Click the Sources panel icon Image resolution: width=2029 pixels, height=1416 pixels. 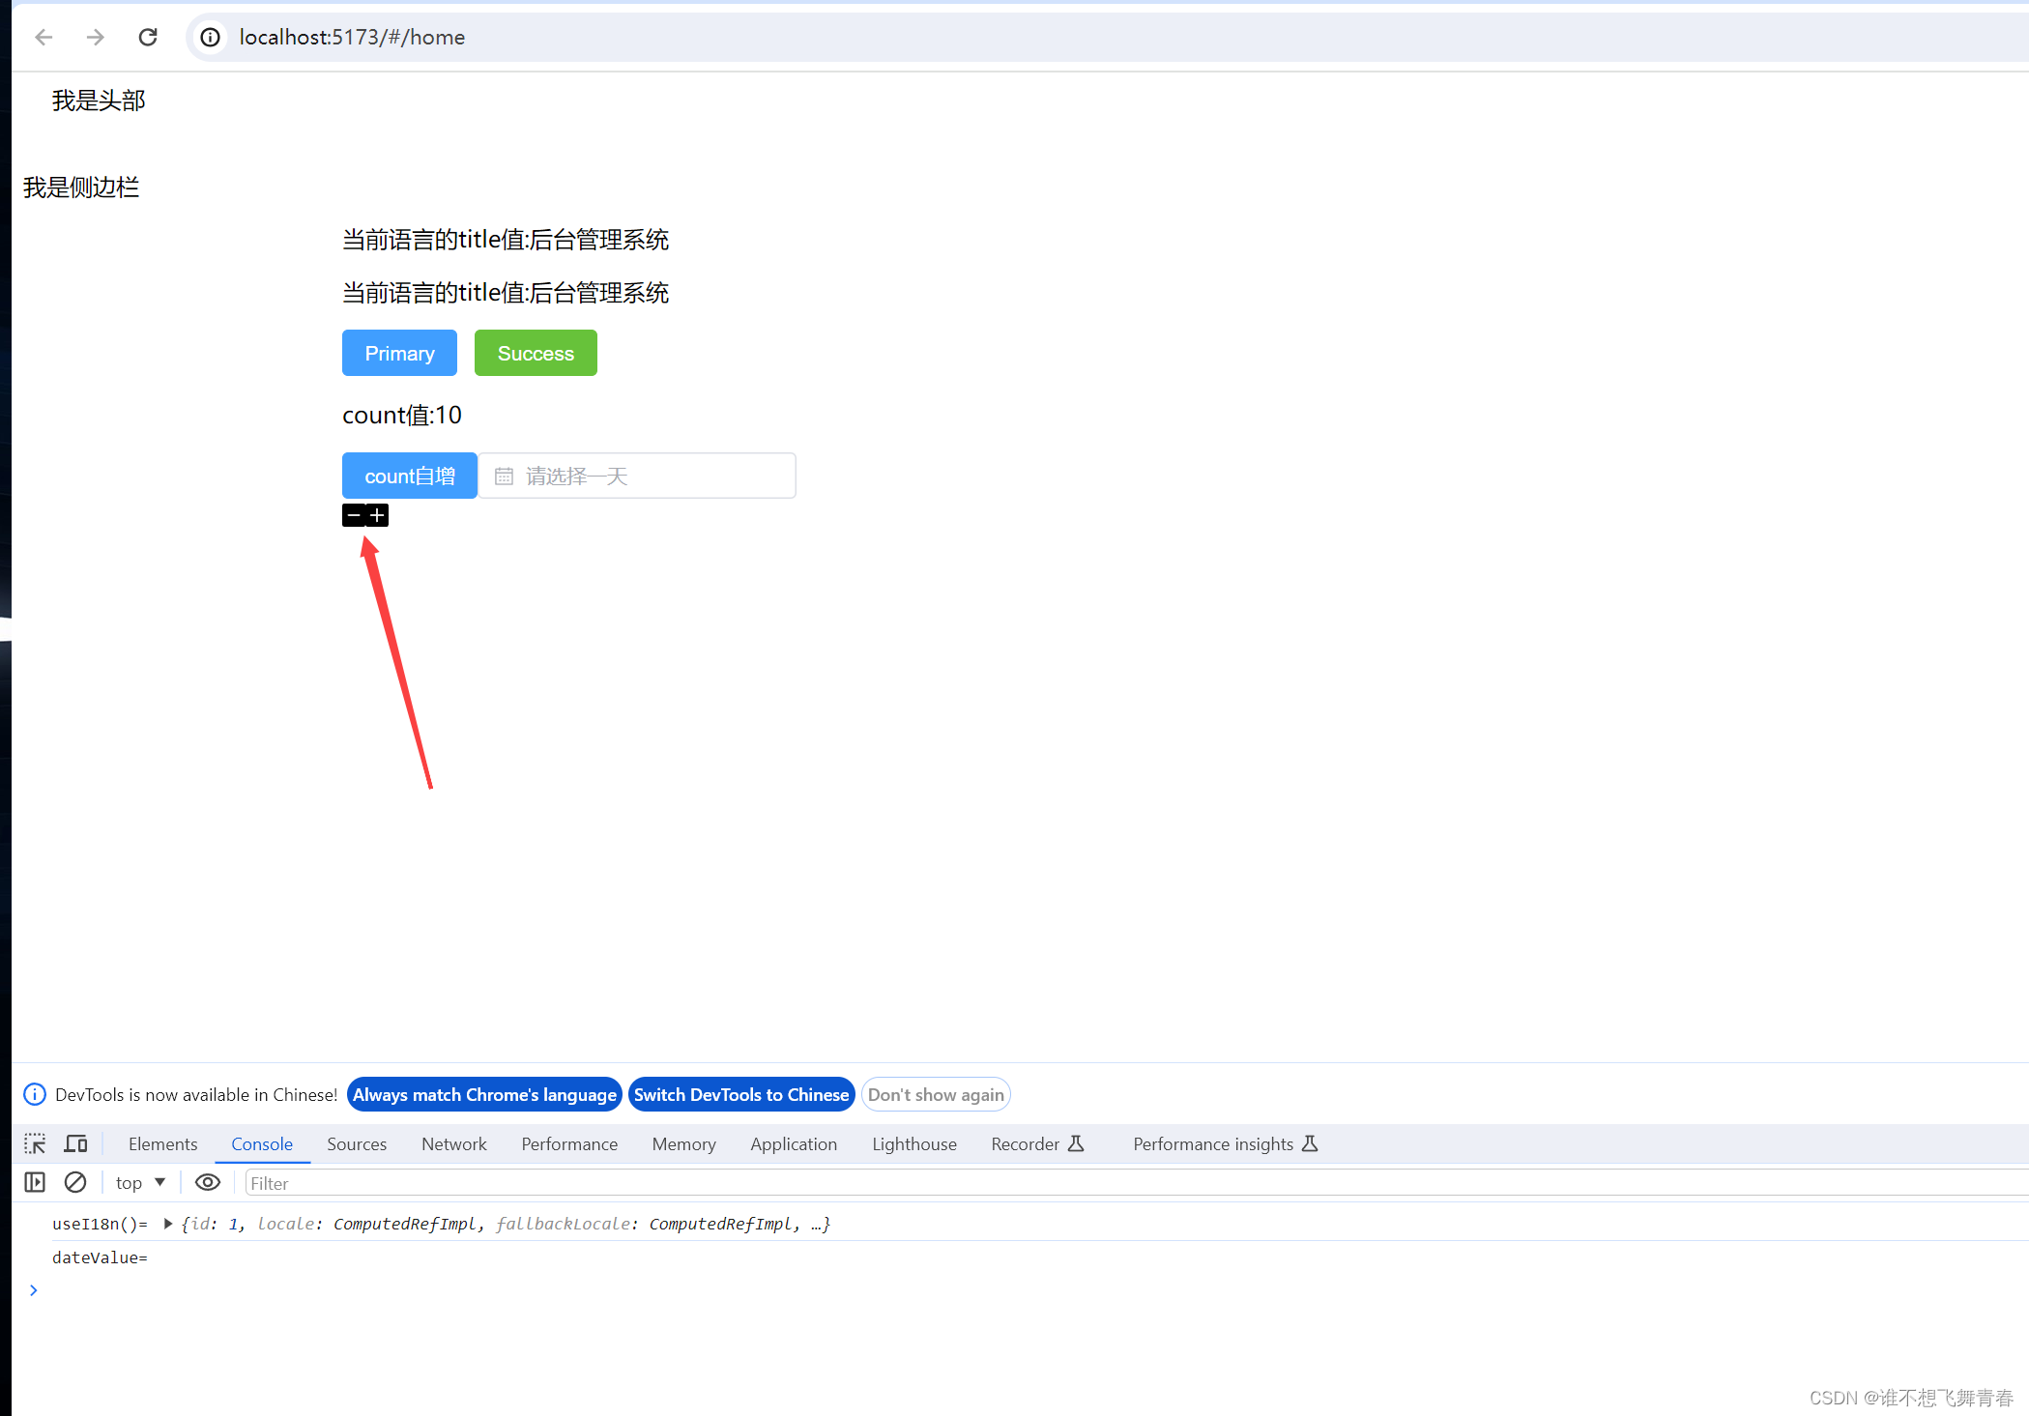pyautogui.click(x=358, y=1143)
